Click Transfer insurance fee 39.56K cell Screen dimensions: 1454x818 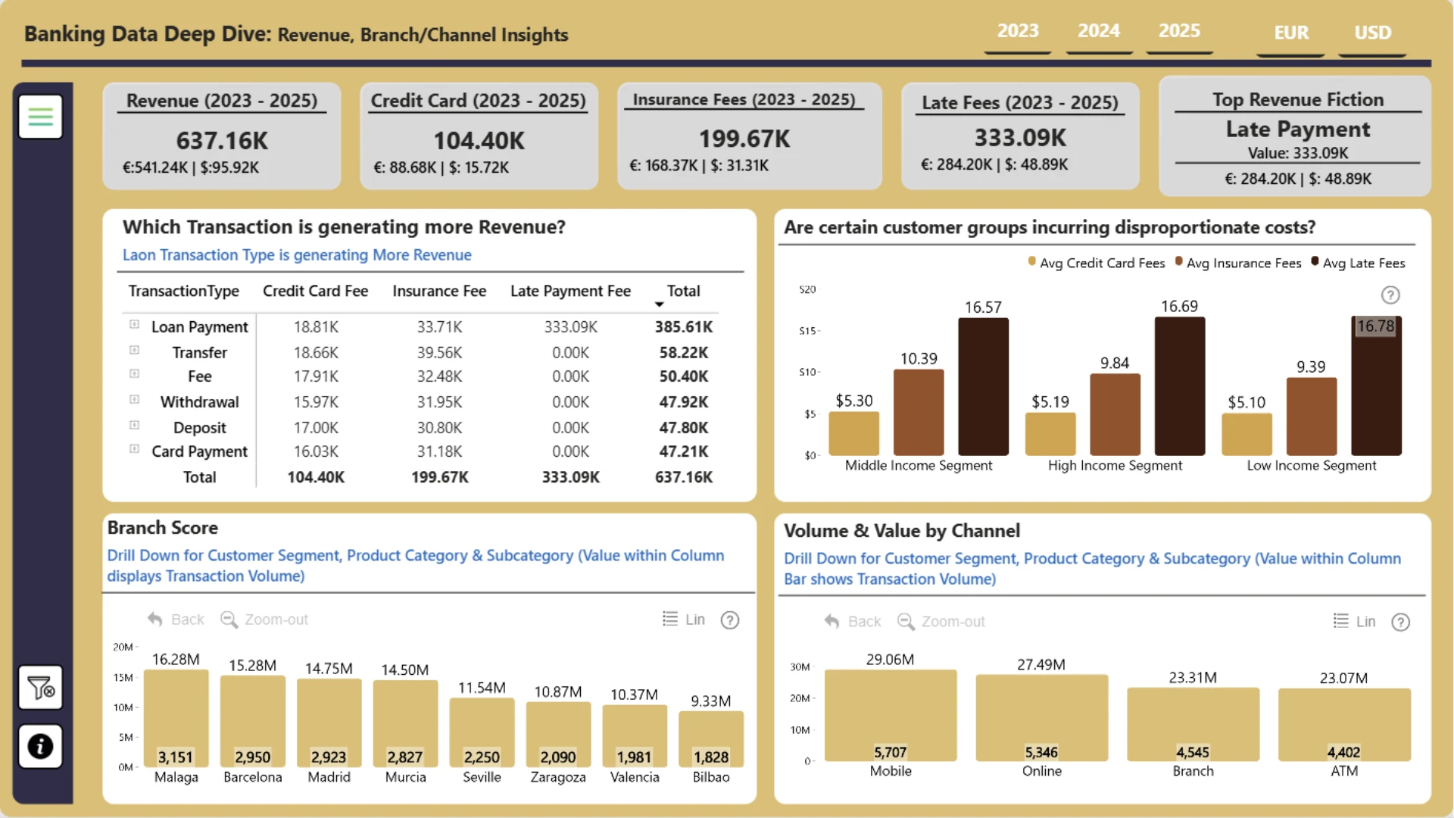(x=439, y=352)
